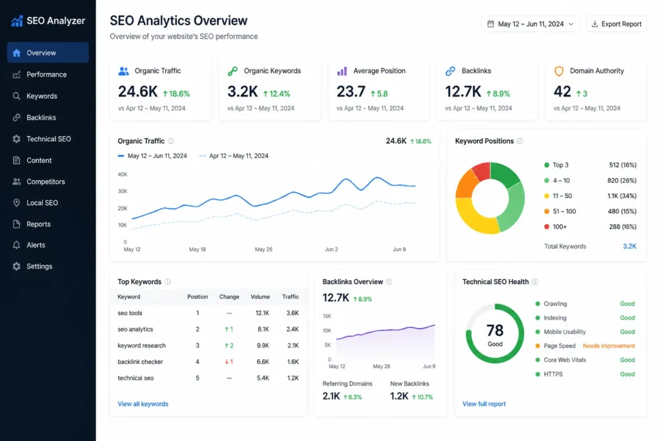Select the technical seo keyword row

coord(208,378)
